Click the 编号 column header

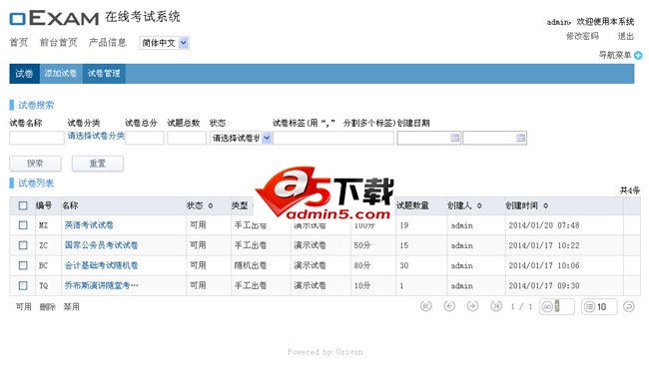[x=44, y=205]
